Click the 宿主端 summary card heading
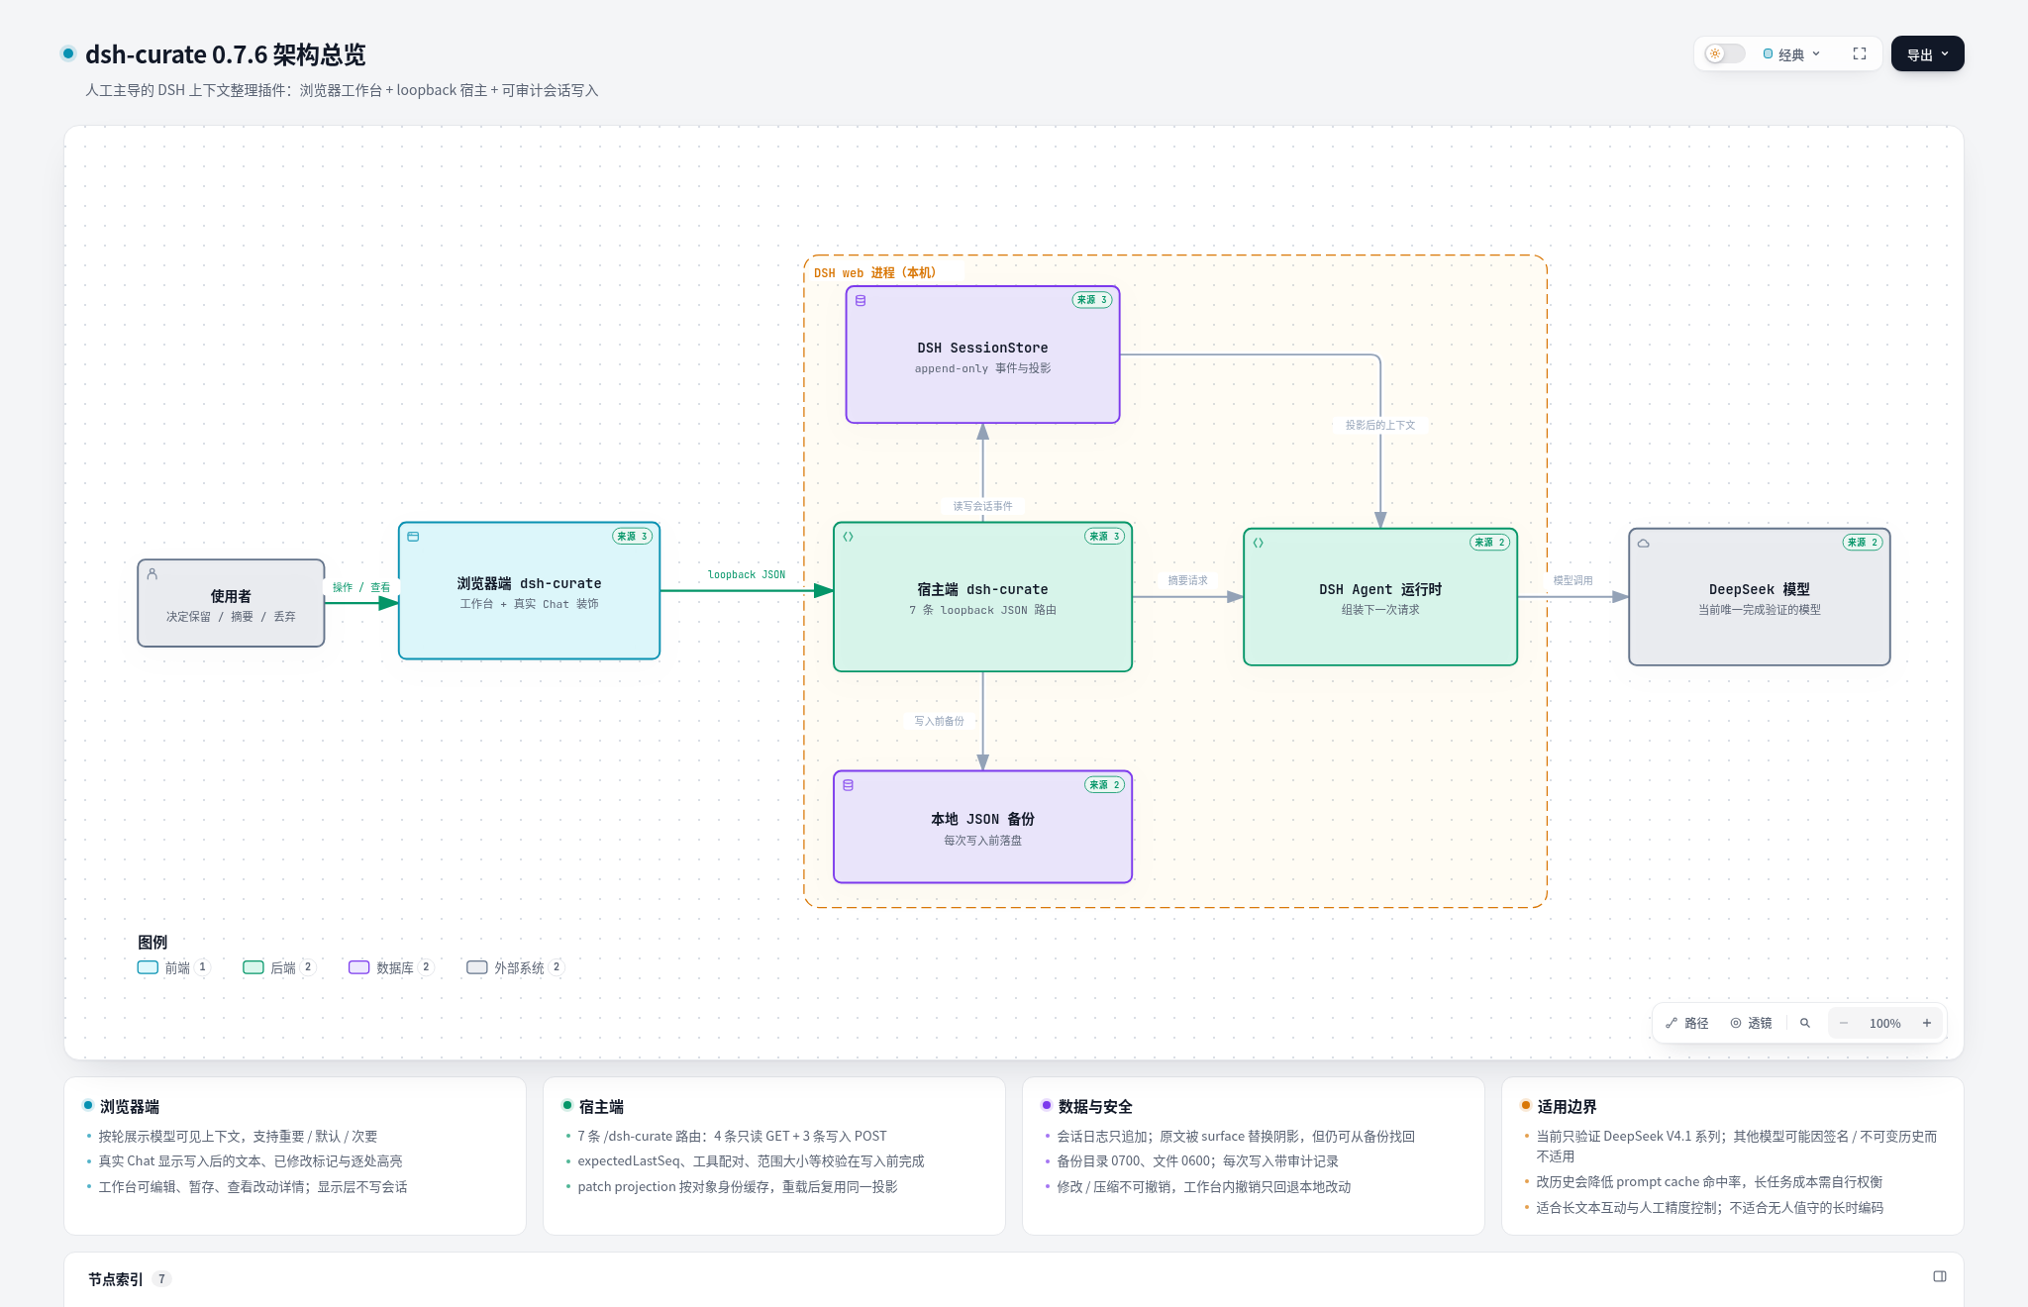 [601, 1107]
